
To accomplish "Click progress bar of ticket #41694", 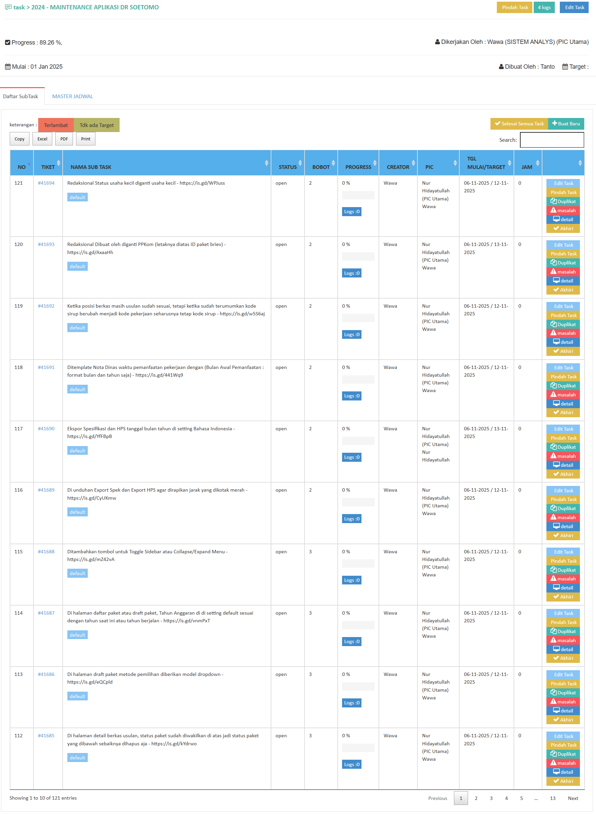I will pyautogui.click(x=358, y=195).
